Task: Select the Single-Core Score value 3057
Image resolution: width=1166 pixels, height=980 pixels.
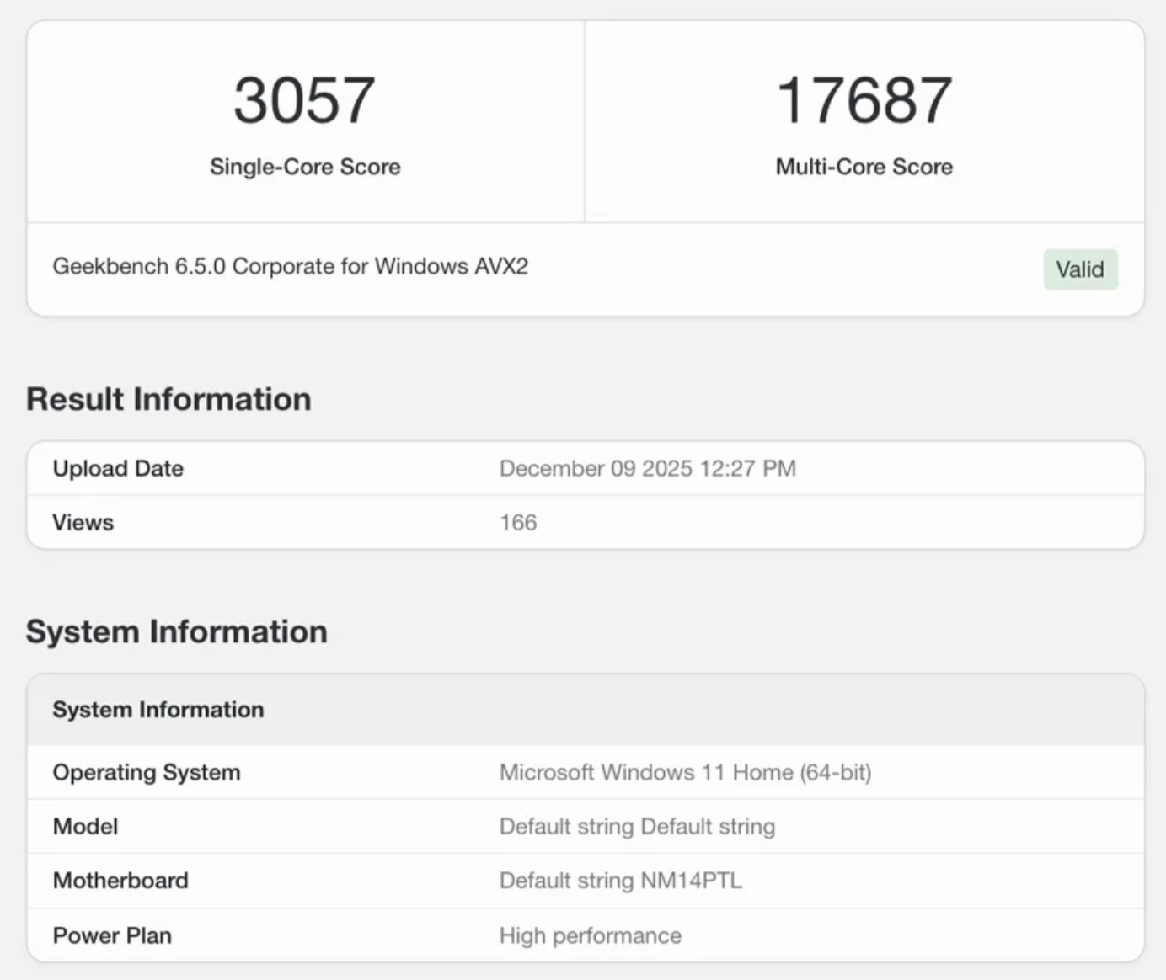Action: point(305,99)
